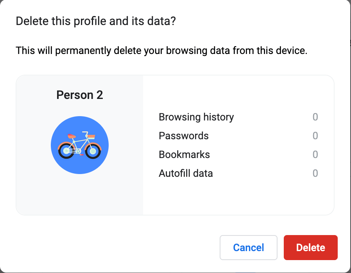
Task: Click the permanently delete warning text
Action: tap(161, 50)
